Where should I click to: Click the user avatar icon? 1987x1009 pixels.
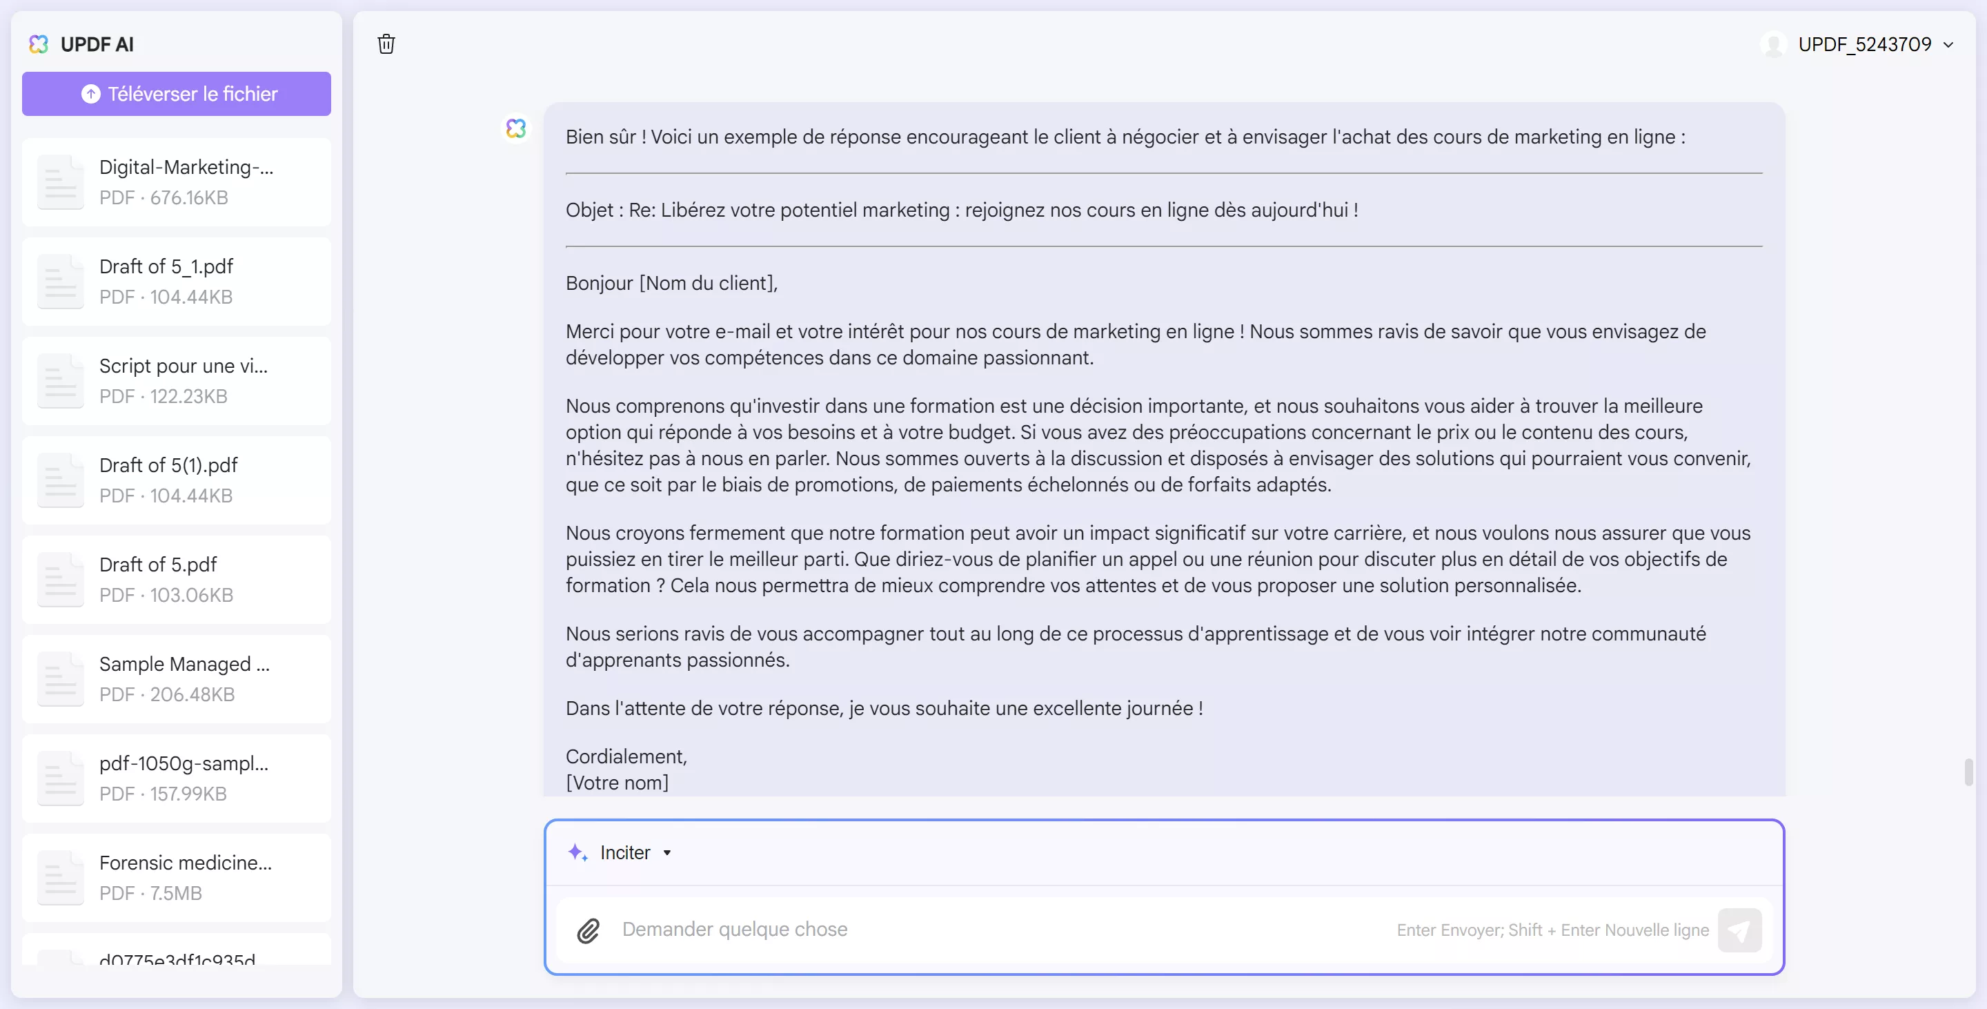(x=1774, y=44)
